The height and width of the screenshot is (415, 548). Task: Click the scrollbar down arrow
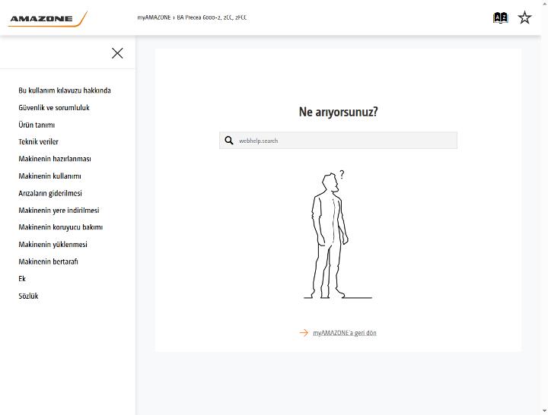[x=544, y=411]
